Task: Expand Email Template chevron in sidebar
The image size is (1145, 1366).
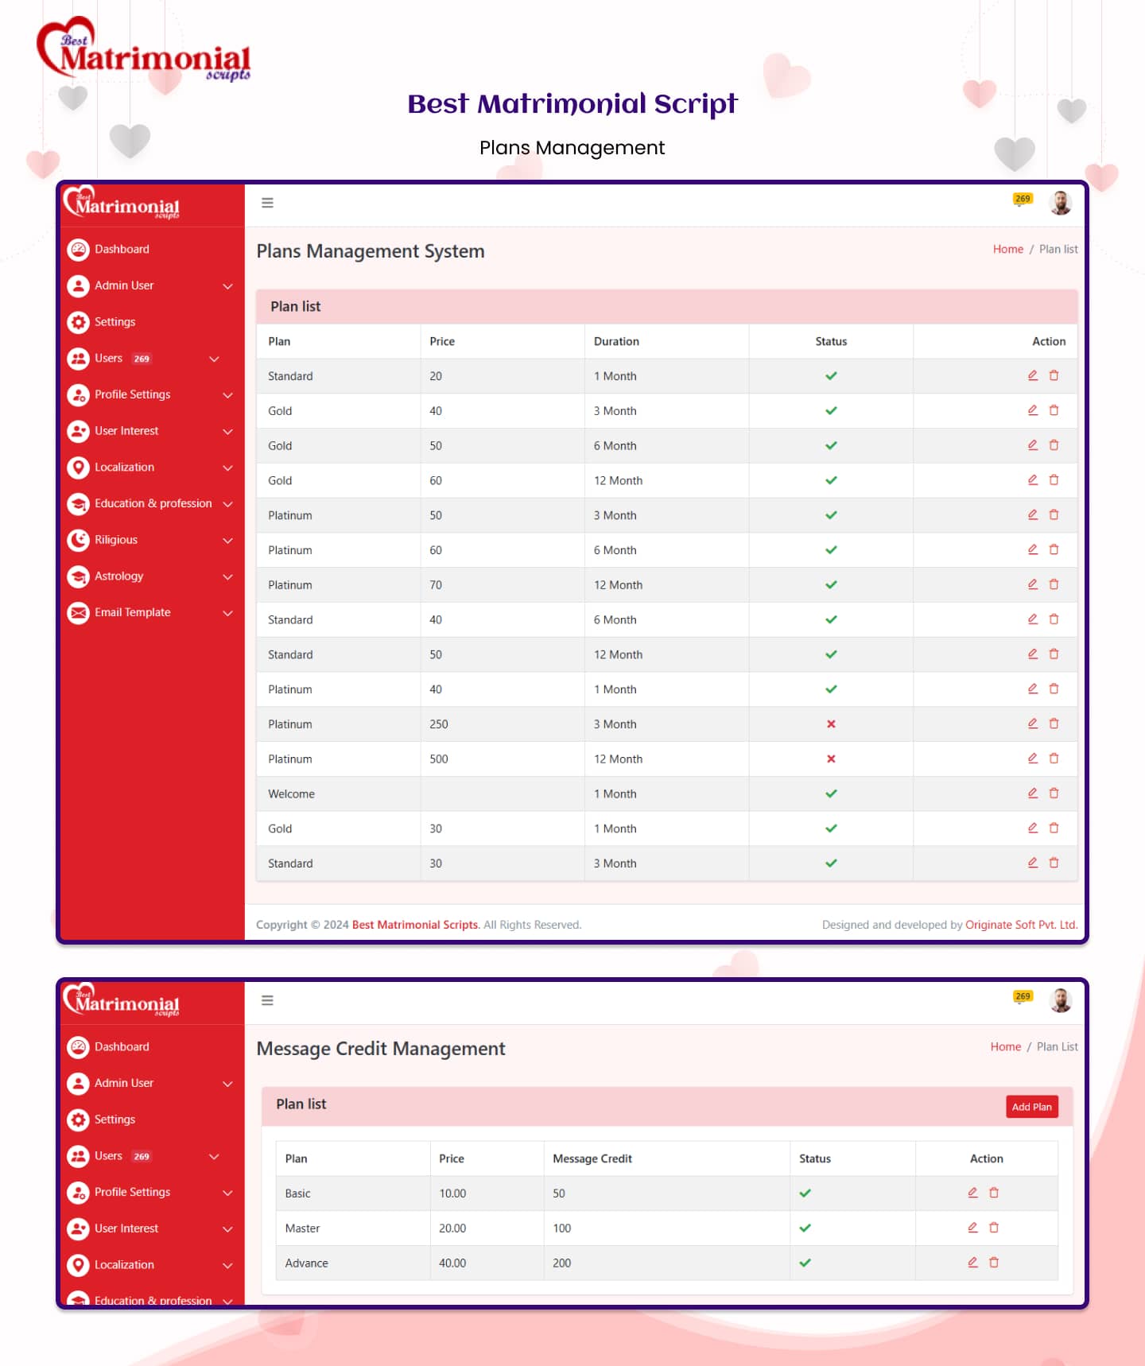Action: pyautogui.click(x=227, y=613)
